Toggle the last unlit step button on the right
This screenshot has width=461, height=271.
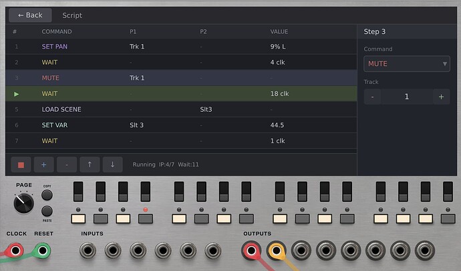coord(447,218)
